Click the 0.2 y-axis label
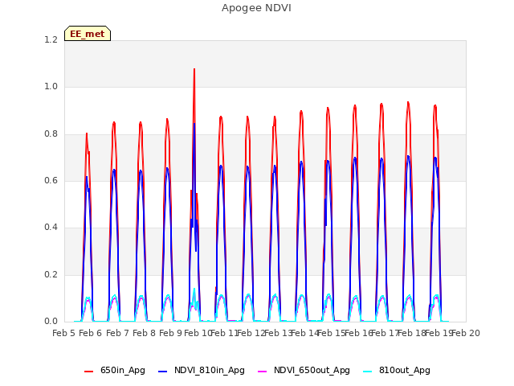Screen dimensions: 514x386 click(x=51, y=274)
